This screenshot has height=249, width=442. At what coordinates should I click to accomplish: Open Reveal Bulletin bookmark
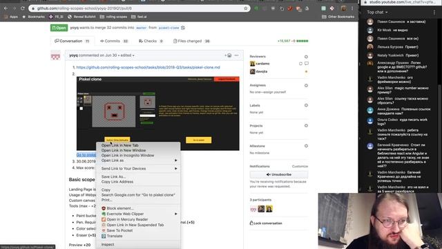tap(81, 17)
